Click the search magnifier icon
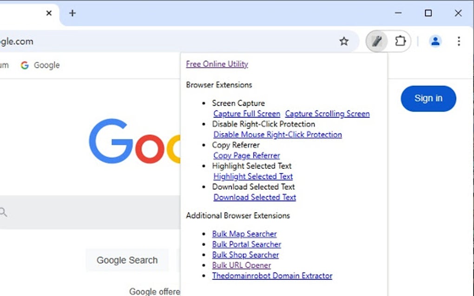The image size is (474, 296). click(4, 212)
